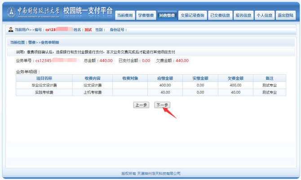Click the 下一步 button
Viewport: 301px width, 180px height.
coord(162,105)
